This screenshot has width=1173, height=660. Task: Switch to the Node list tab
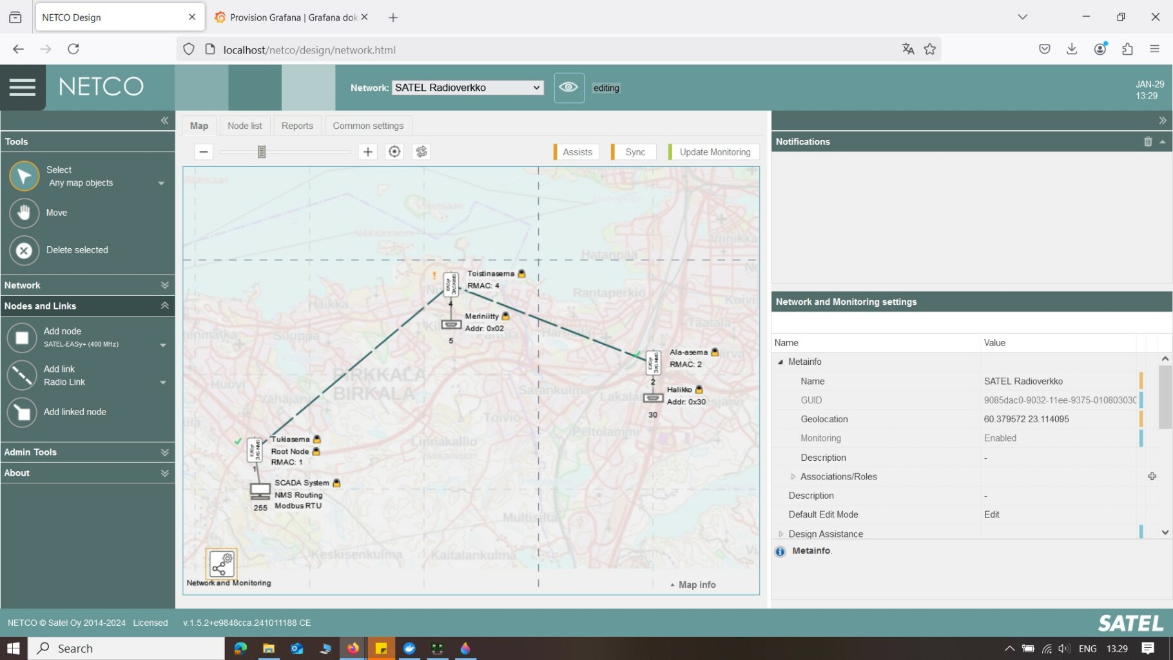(x=244, y=126)
